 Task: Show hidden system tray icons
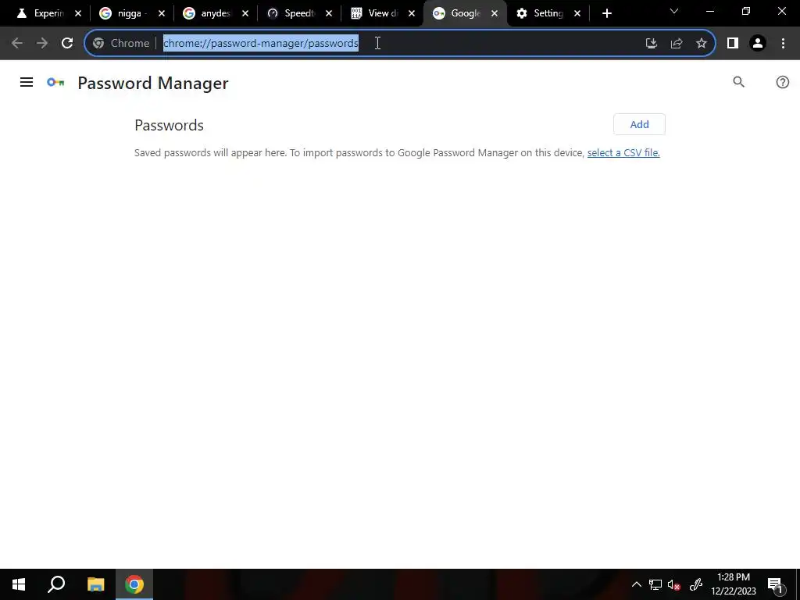636,584
